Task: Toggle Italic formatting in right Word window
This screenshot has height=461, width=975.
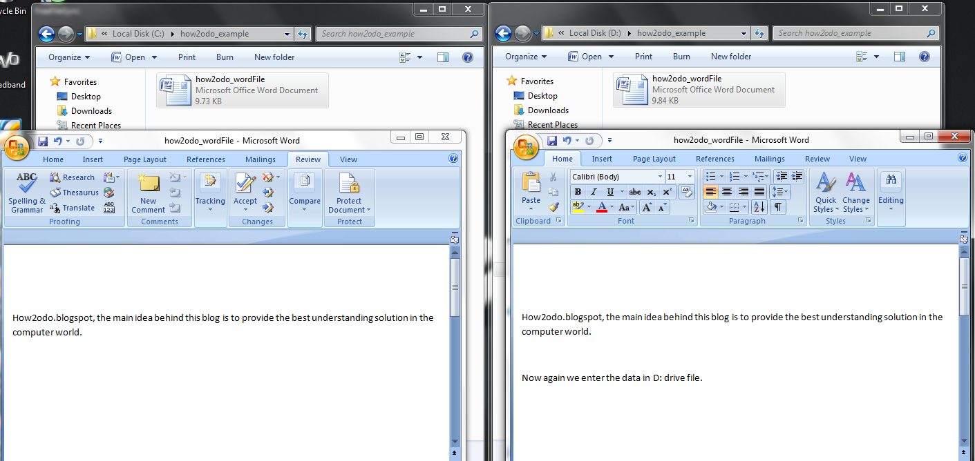Action: pos(594,192)
